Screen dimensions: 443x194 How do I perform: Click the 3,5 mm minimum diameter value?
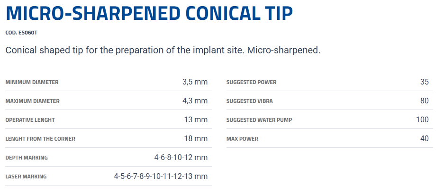[x=195, y=82]
